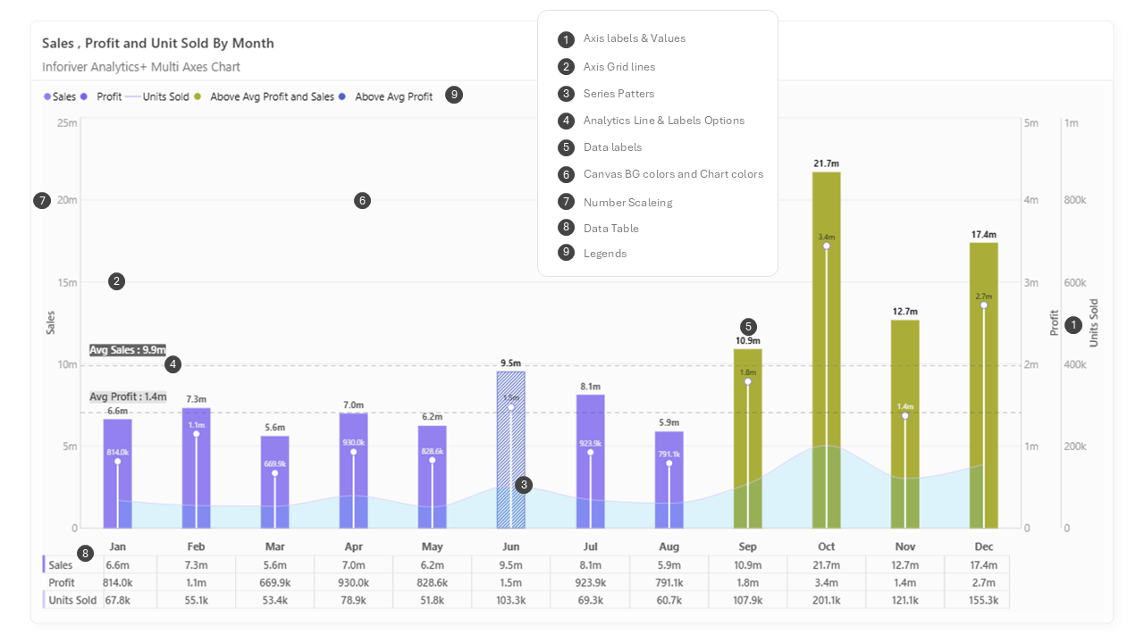Click badge 4 beside the Avg Sales label
The width and height of the screenshot is (1144, 643).
click(173, 364)
